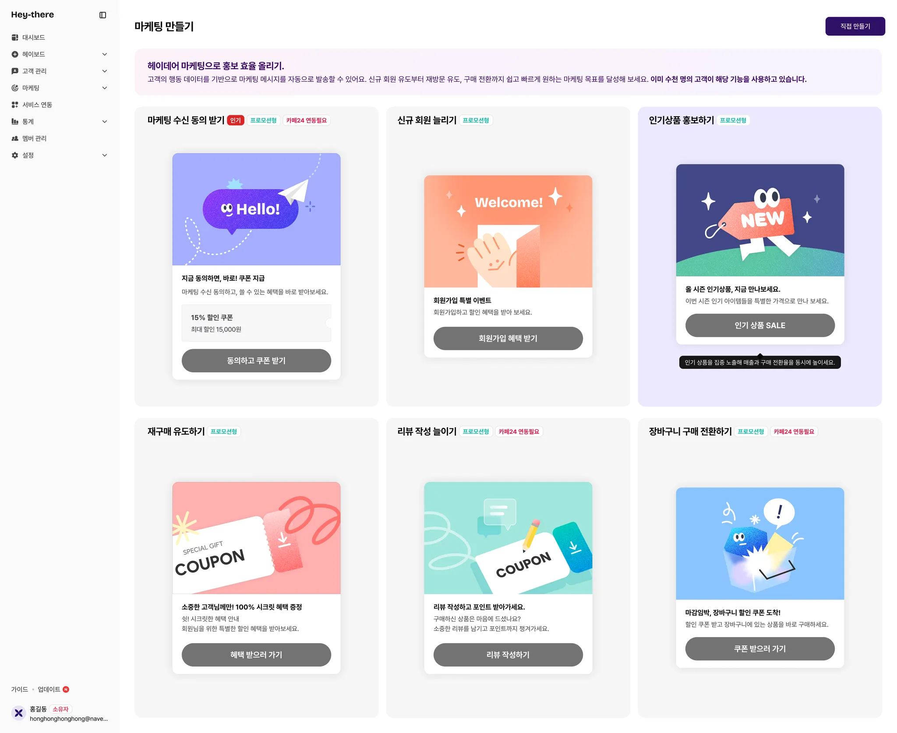The image size is (897, 733).
Task: Click the 통계 bar chart icon
Action: 15,121
